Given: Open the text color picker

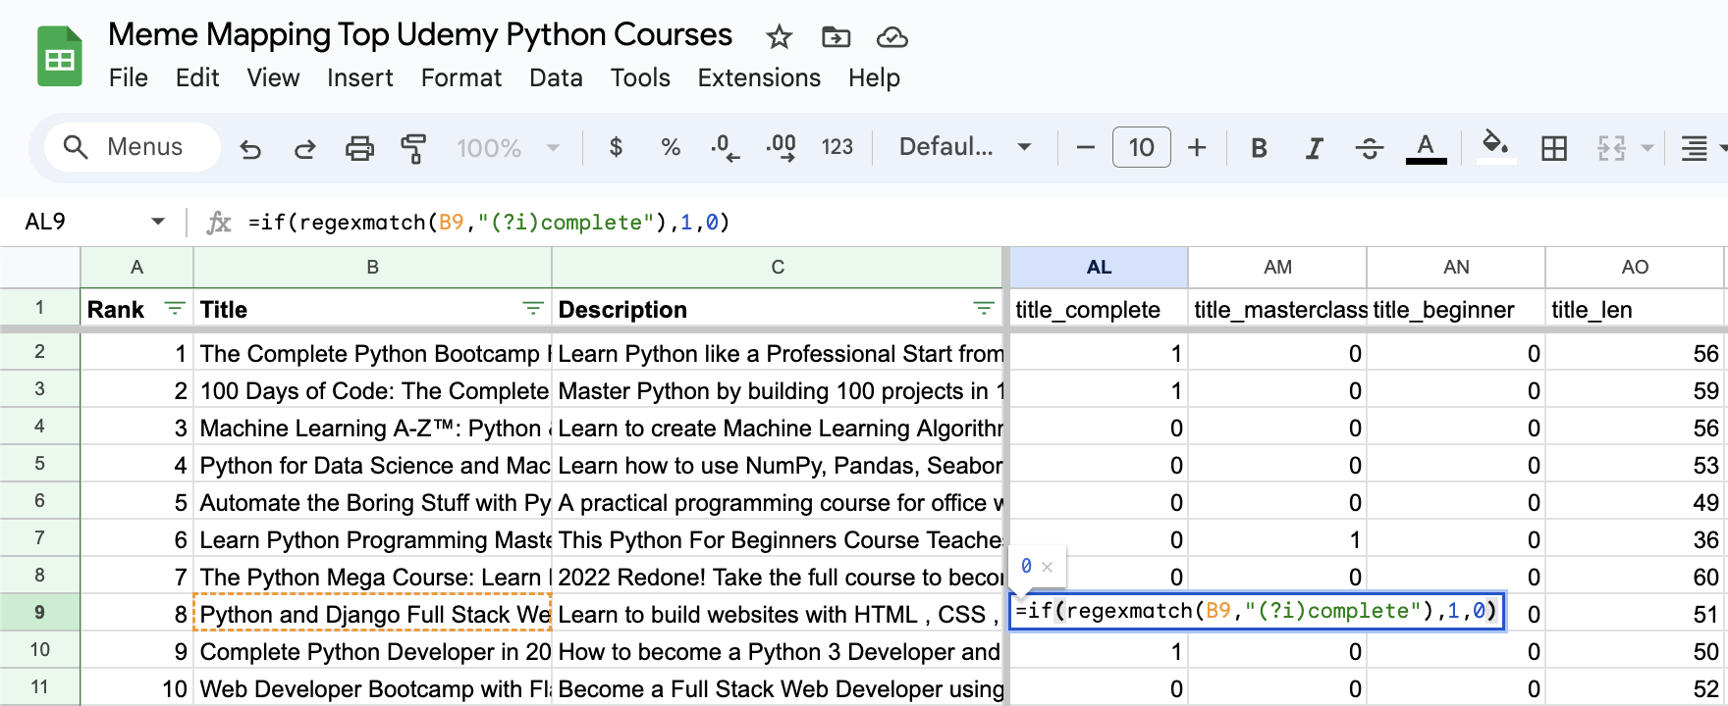Looking at the screenshot, I should (1426, 148).
